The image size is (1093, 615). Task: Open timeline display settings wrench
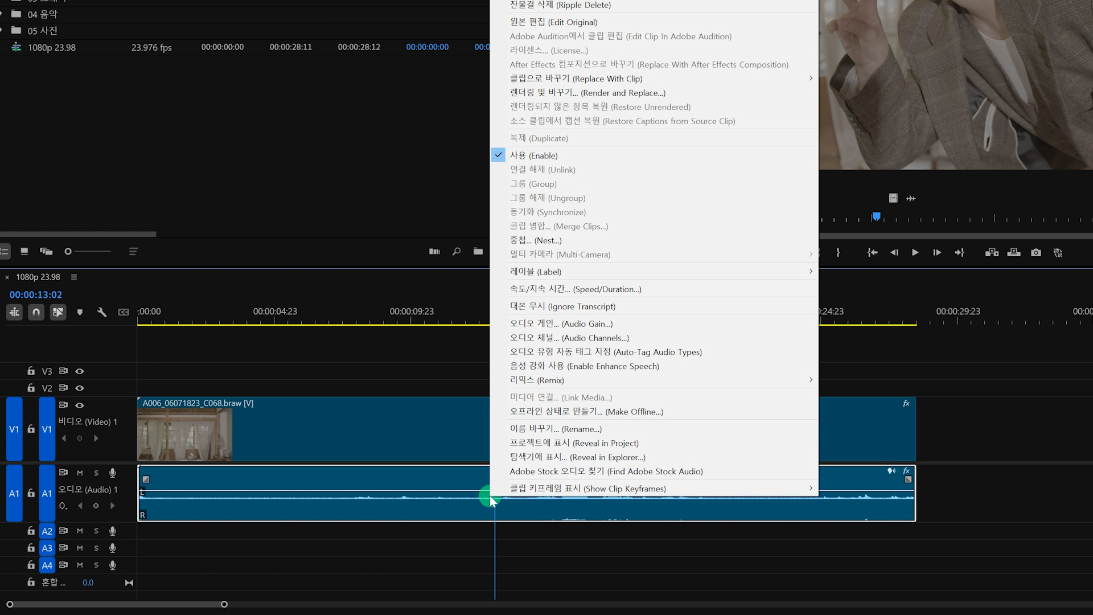click(102, 312)
